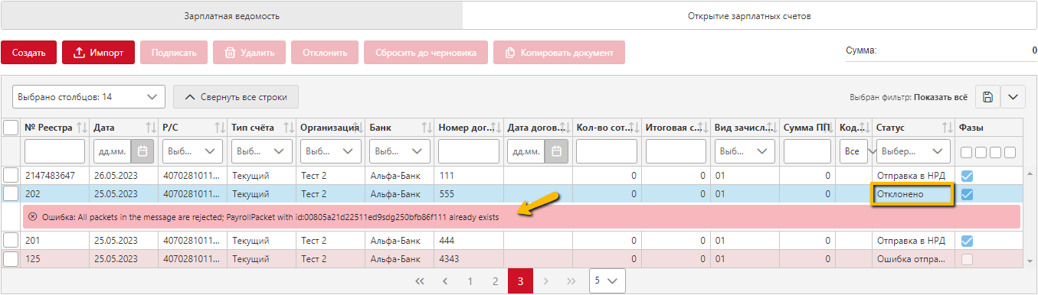This screenshot has height=295, width=1038.
Task: Go to page 2 in pagination
Action: point(496,281)
